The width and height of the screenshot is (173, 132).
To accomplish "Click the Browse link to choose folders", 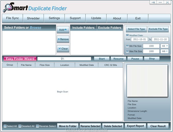I will [35, 28].
